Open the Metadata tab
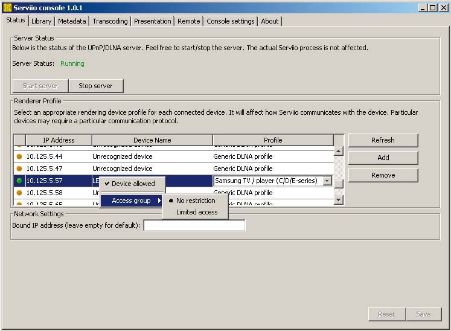 pos(72,21)
